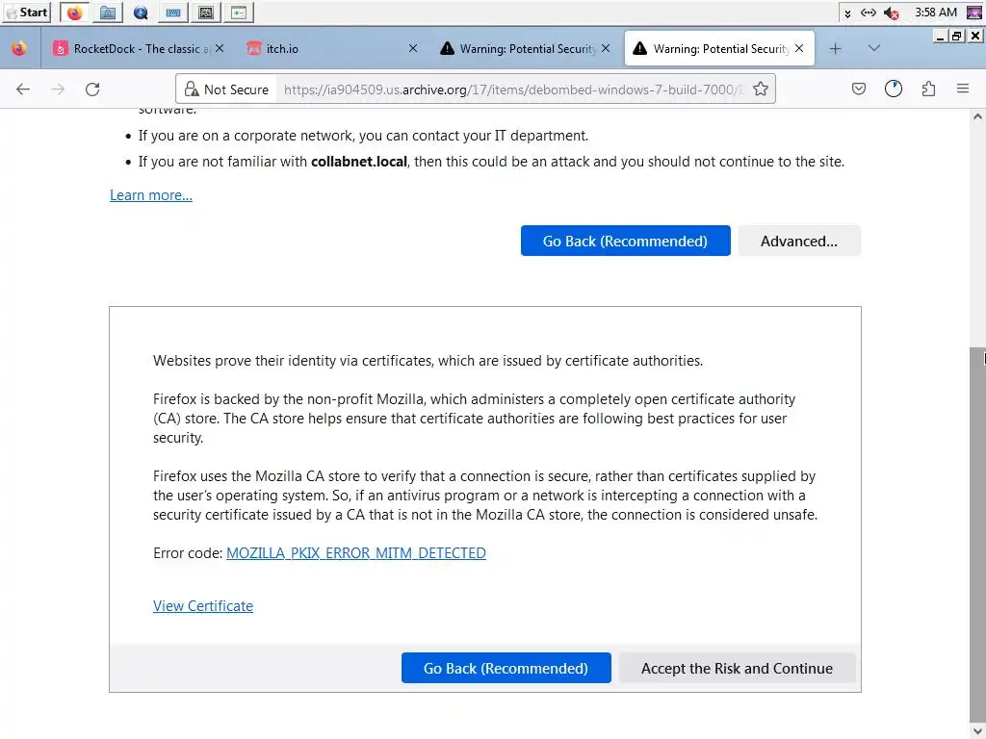Open the Firefox account toolbar icon

point(893,89)
